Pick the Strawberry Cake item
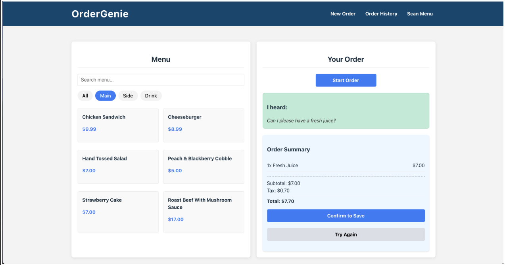 pos(118,212)
